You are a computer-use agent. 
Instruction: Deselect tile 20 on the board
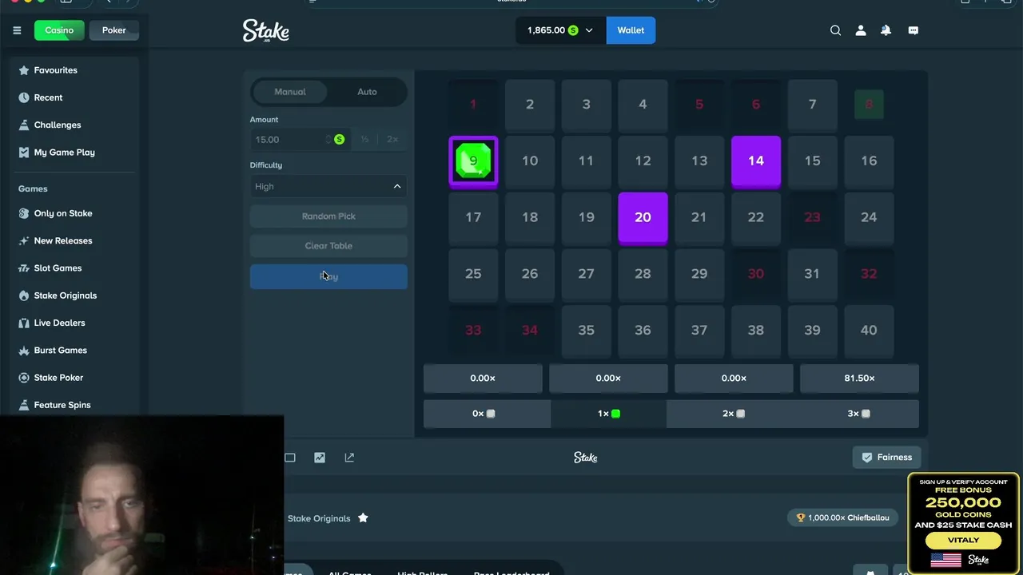643,217
